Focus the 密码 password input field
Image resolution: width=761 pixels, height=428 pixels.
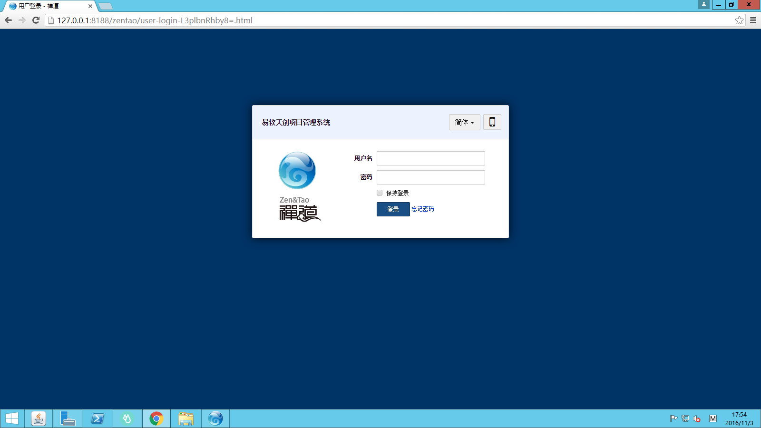(431, 177)
